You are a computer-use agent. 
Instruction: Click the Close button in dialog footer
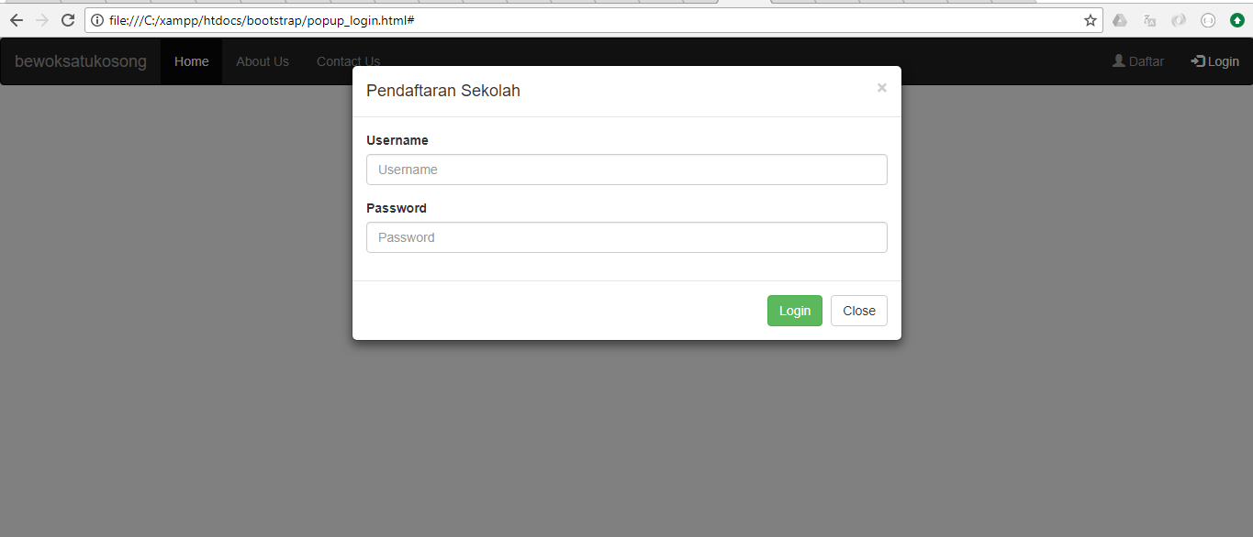[x=858, y=311]
